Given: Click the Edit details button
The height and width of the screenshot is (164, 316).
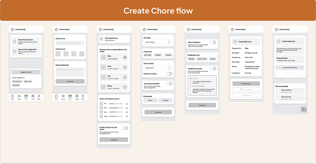Looking at the screenshot, I should (246, 95).
